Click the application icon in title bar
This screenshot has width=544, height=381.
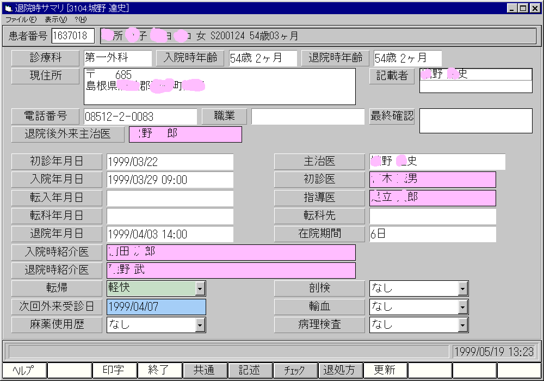pos(8,8)
